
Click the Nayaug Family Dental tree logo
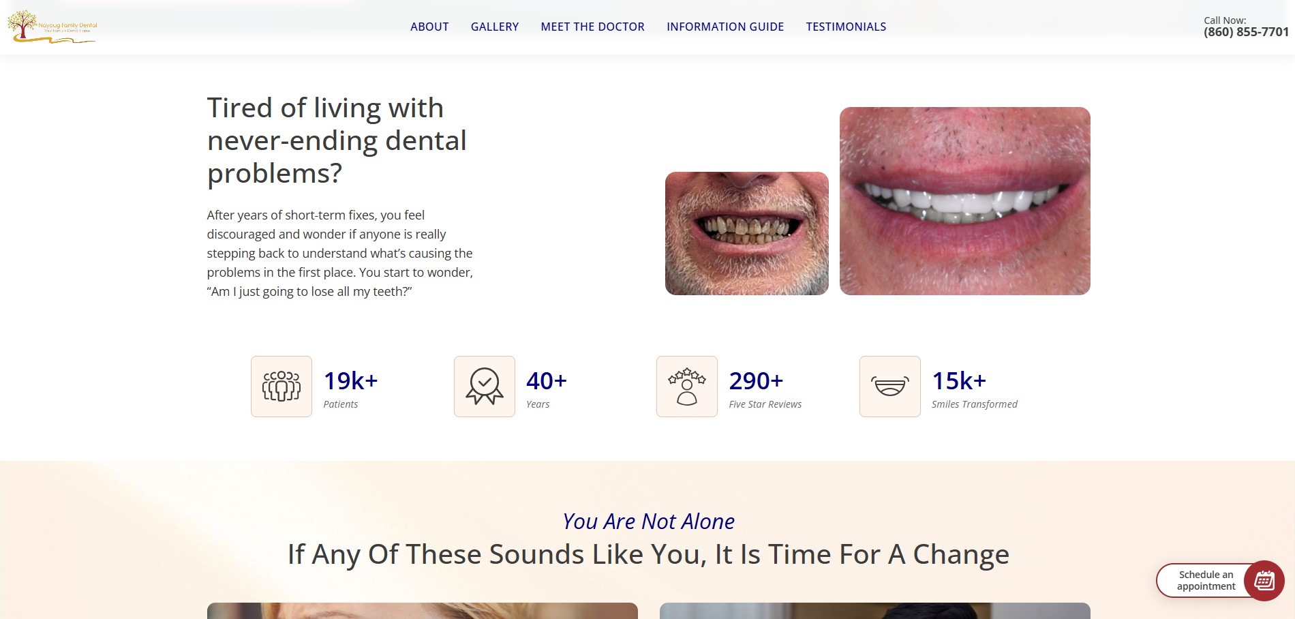[x=51, y=26]
